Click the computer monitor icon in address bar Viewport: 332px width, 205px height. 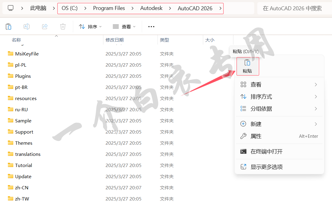pos(11,8)
